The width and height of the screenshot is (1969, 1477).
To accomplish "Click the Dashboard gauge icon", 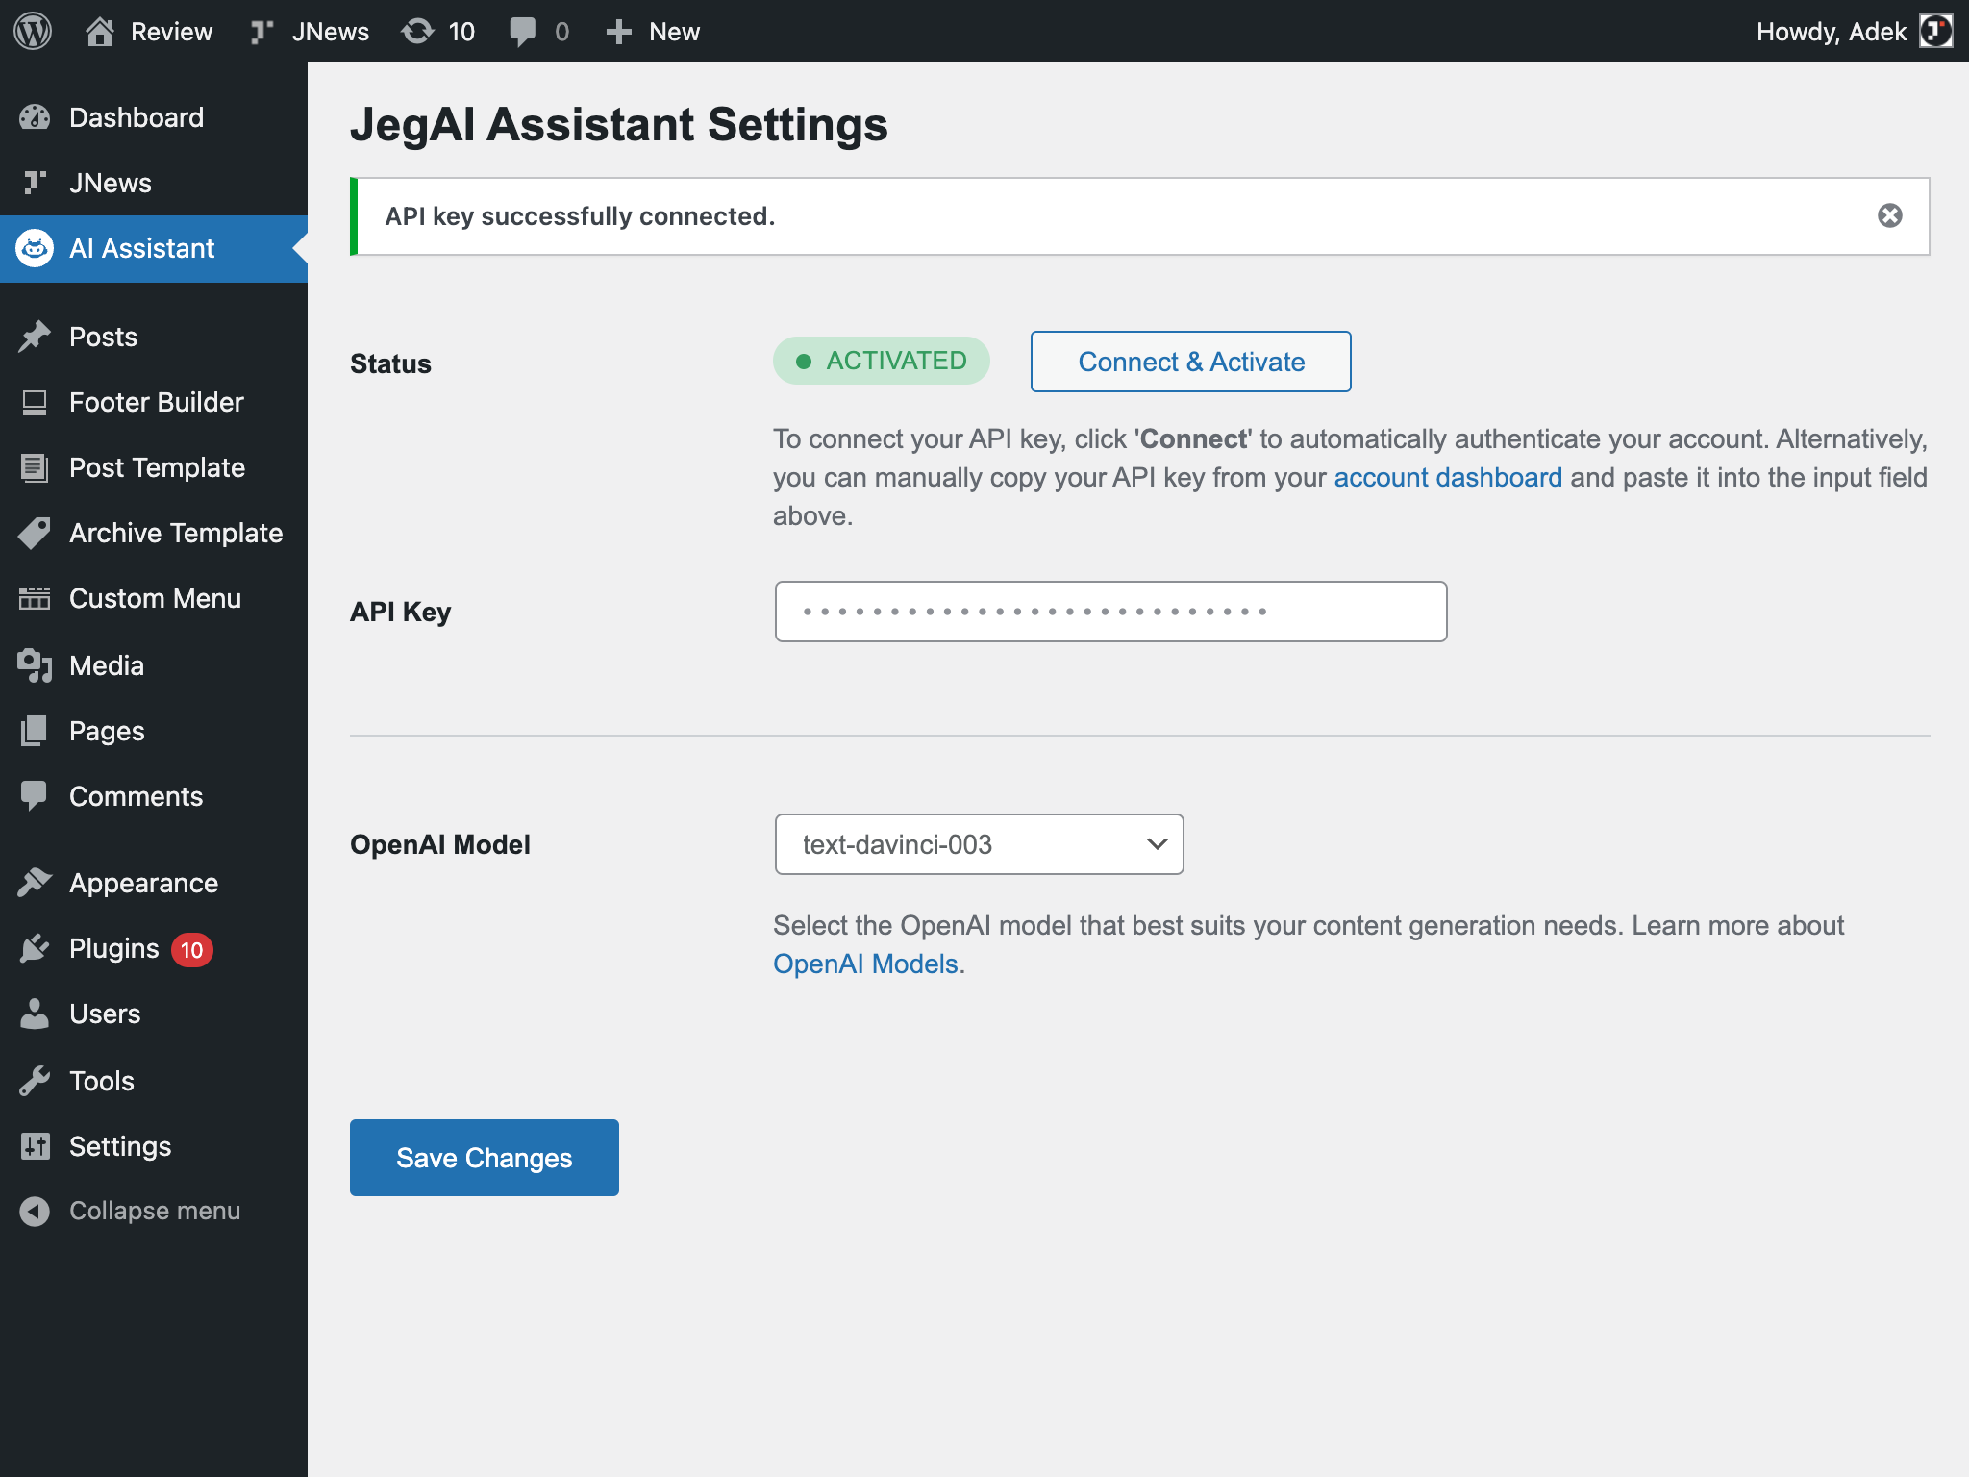I will [35, 117].
